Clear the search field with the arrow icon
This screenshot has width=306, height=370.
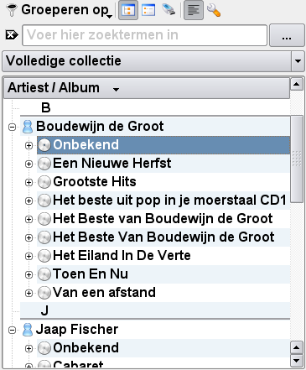[12, 35]
